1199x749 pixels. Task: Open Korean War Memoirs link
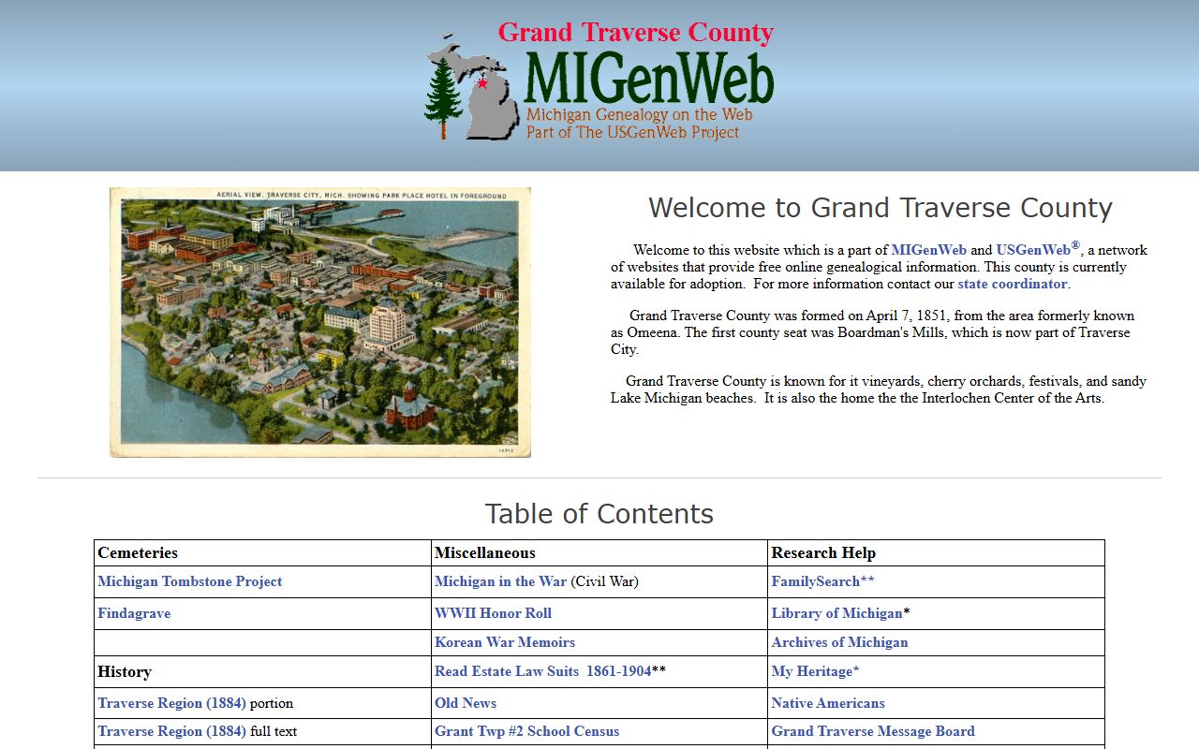pyautogui.click(x=505, y=642)
